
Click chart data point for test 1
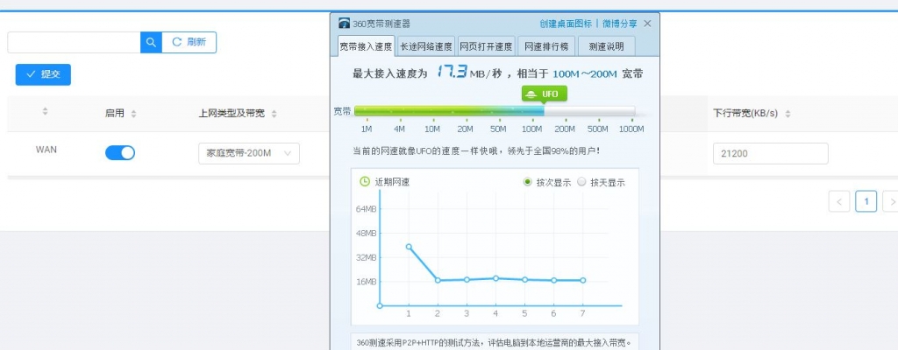(x=409, y=247)
